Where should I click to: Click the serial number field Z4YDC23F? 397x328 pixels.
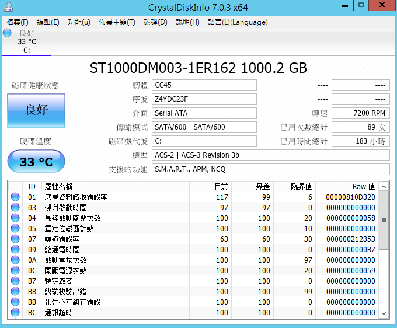pyautogui.click(x=204, y=99)
